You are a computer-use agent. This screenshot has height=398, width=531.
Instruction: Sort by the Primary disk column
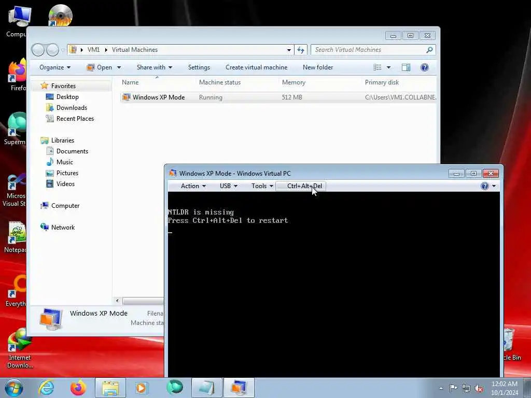coord(382,82)
